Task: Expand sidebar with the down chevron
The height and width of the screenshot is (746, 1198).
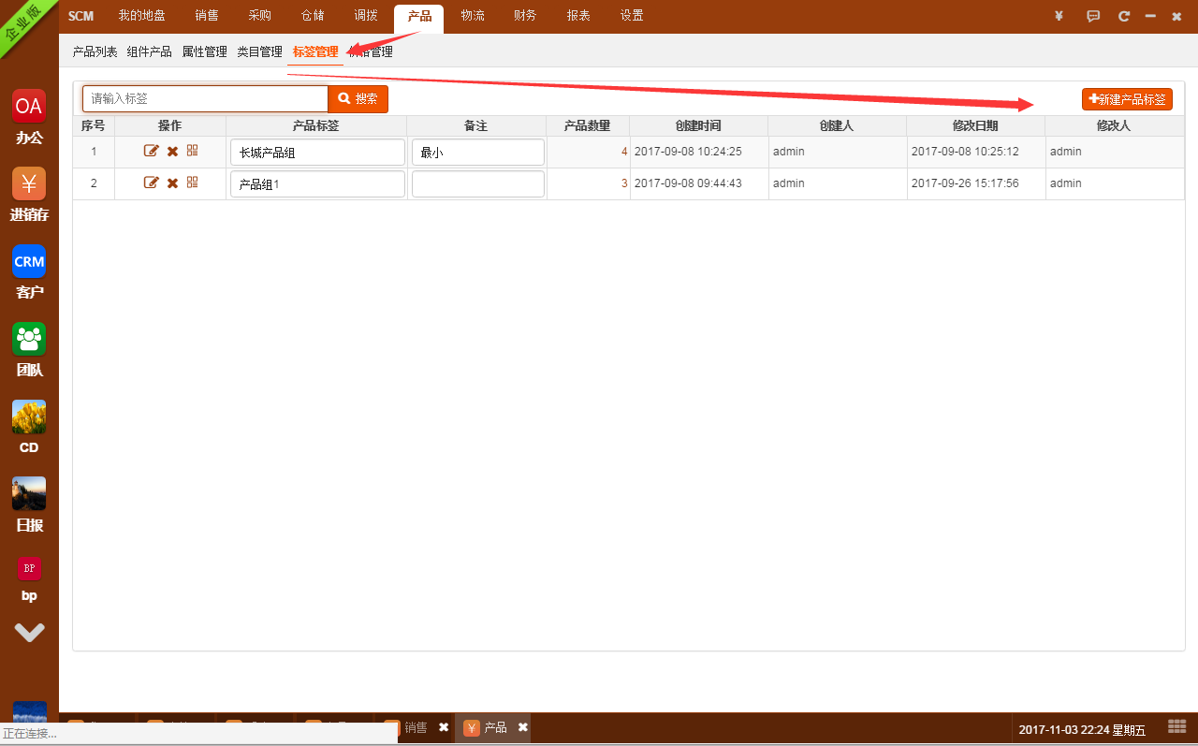Action: pyautogui.click(x=29, y=633)
